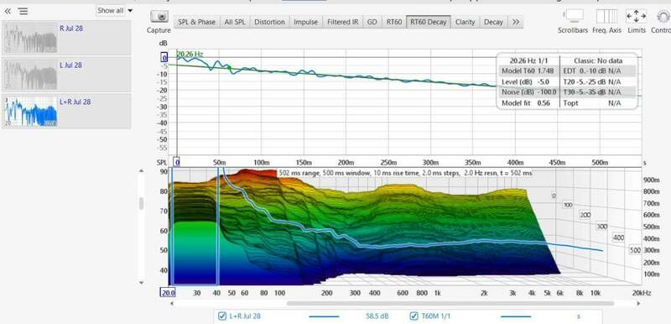Click the waterfall vertical scroll down arrow
This screenshot has width=671, height=324.
[x=142, y=283]
